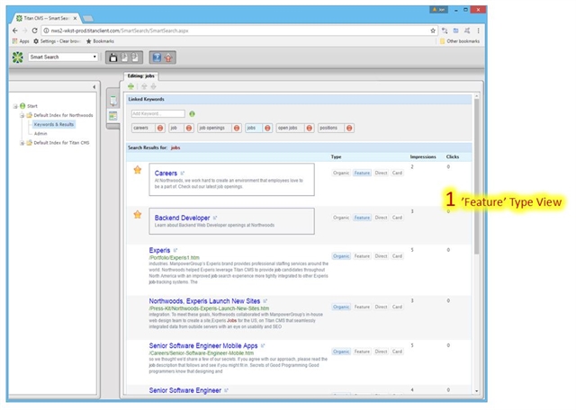Collapse Default Index for Northwoods node
576x410 pixels.
pos(22,115)
